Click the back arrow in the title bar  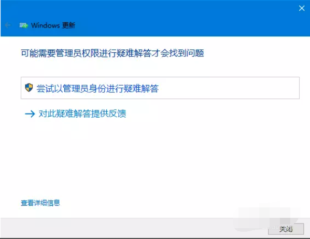[x=7, y=25]
